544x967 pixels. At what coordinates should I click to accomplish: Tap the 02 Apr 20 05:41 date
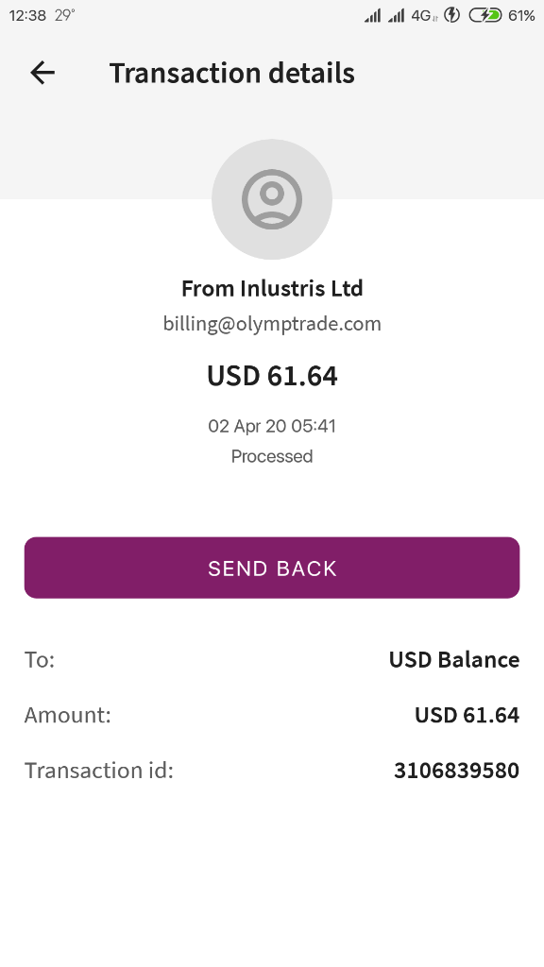272,426
